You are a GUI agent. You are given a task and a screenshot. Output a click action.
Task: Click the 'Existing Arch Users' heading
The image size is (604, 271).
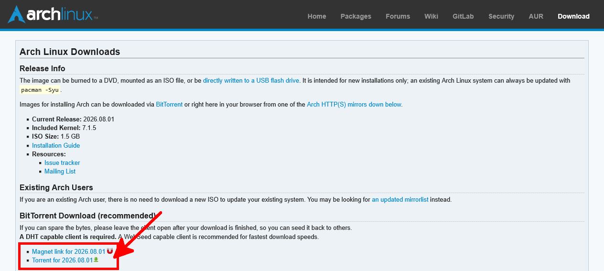pyautogui.click(x=56, y=187)
